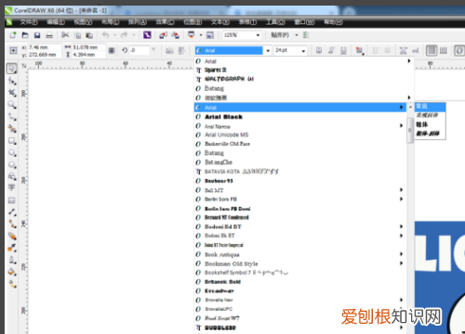Toggle Italic text formatting

331,50
